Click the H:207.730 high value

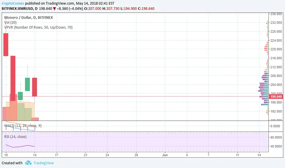point(111,9)
